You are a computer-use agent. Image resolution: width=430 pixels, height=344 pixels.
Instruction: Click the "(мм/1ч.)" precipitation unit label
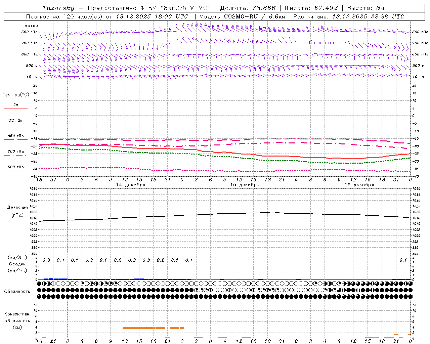coord(17,270)
